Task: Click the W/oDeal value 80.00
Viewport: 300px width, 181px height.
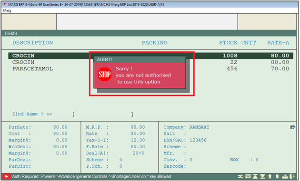Action: [x=60, y=147]
